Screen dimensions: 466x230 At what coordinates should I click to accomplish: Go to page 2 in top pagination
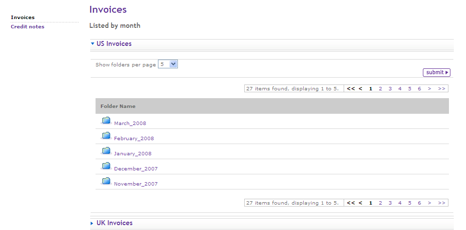click(380, 89)
